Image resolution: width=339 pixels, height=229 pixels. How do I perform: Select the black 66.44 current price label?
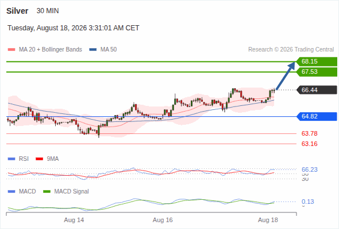click(x=317, y=90)
